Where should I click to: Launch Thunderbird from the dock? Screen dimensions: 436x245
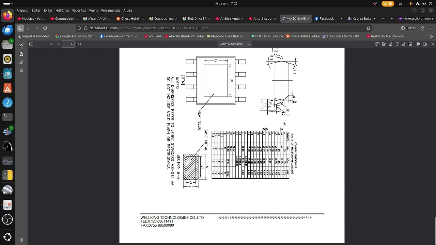coord(7,30)
